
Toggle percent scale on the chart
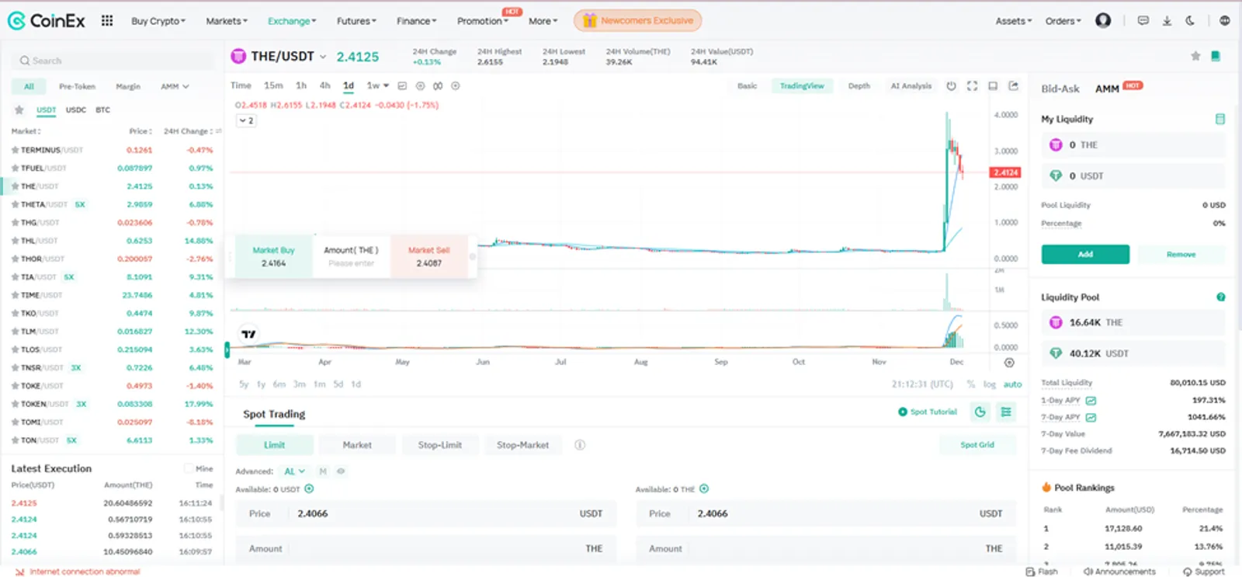click(970, 384)
